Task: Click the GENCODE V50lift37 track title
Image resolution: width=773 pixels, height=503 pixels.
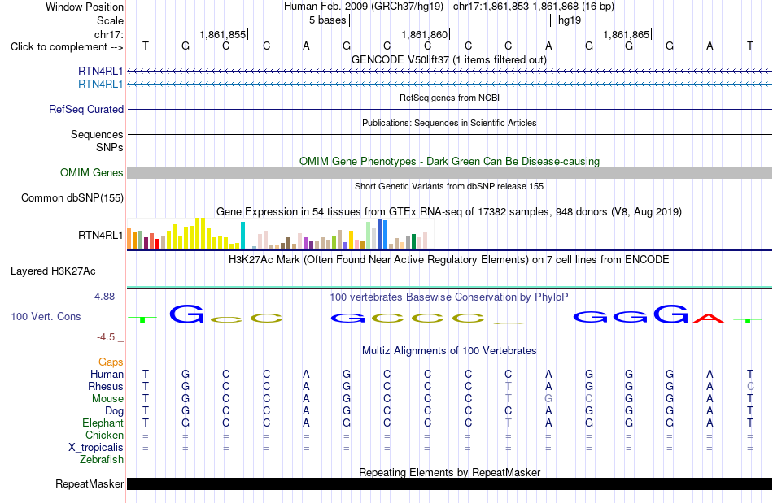Action: click(x=449, y=59)
